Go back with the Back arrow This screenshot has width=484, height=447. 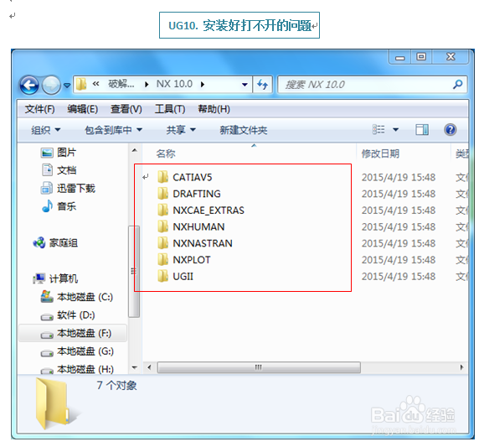(29, 85)
